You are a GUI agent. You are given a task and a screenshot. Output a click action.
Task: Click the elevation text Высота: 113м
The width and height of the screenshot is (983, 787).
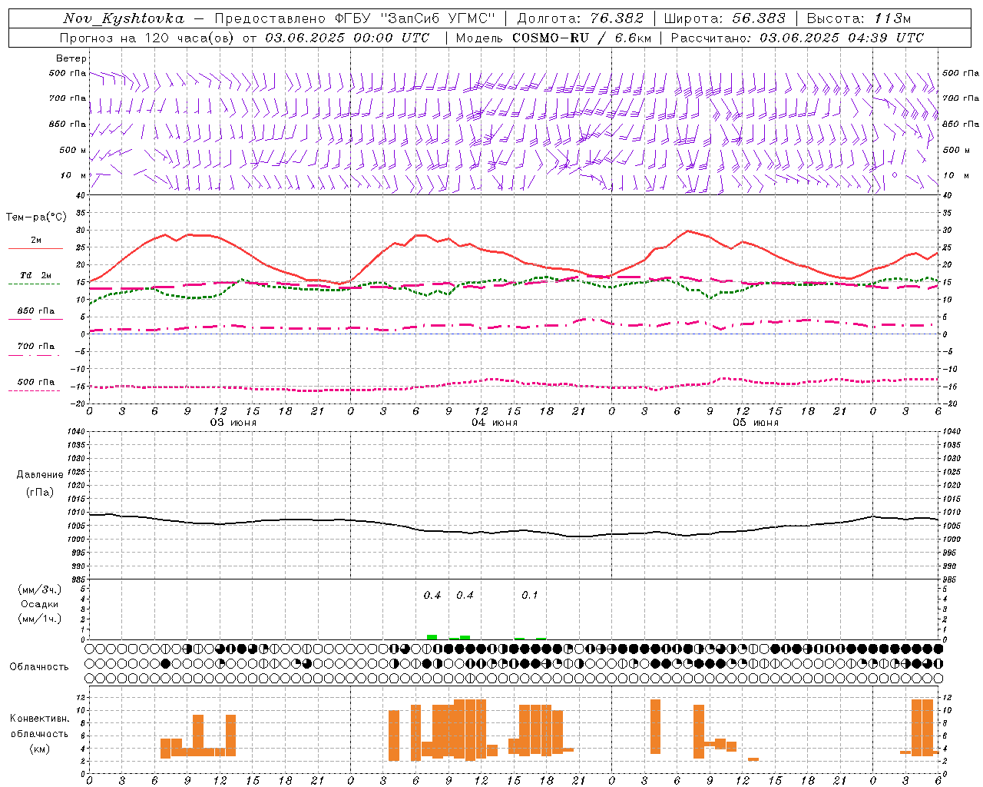859,18
